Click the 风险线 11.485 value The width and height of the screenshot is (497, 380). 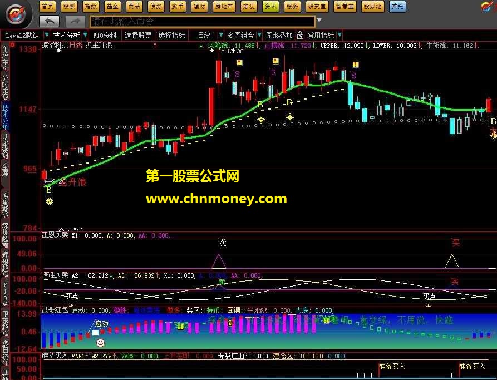coord(234,45)
